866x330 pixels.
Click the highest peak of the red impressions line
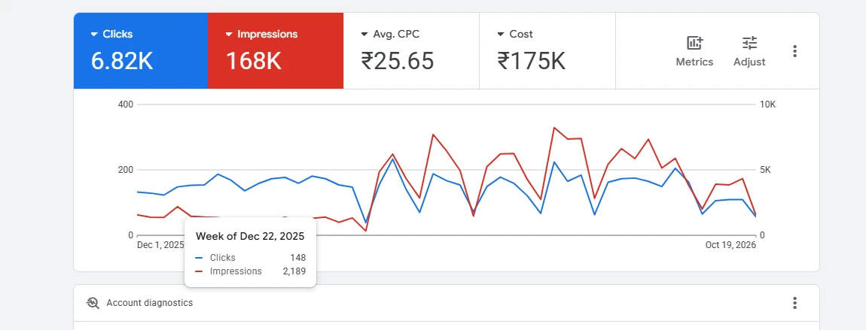(554, 127)
